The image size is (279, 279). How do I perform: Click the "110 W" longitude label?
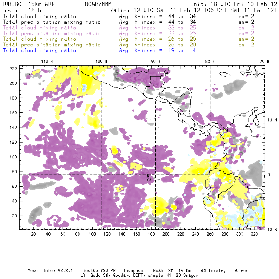(x=47, y=61)
